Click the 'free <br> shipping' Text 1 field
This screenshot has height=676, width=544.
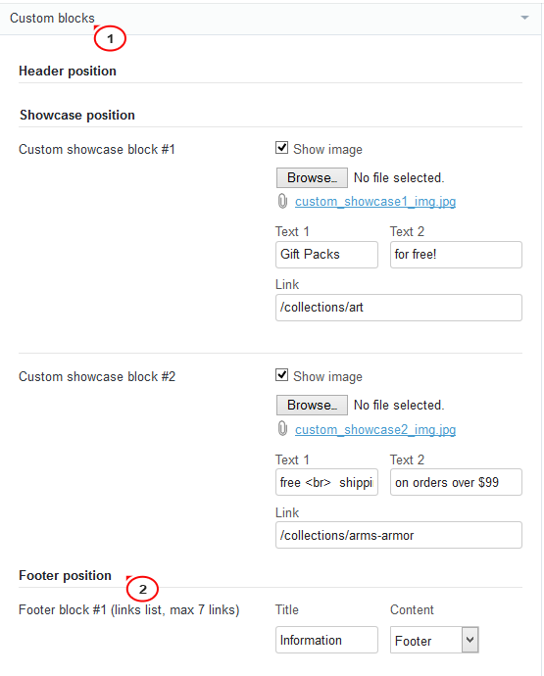[x=326, y=482]
